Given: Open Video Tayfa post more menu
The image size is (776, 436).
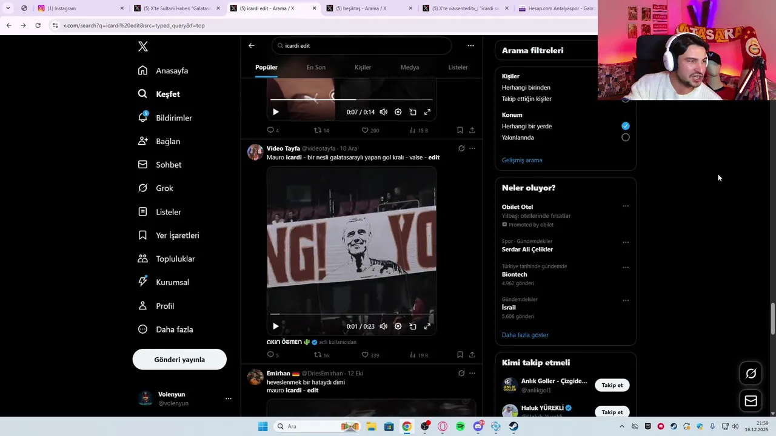Looking at the screenshot, I should point(472,148).
